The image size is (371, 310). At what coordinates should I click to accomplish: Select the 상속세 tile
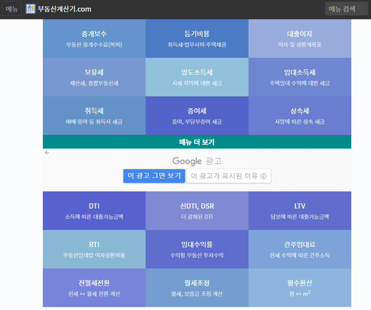[x=300, y=116]
